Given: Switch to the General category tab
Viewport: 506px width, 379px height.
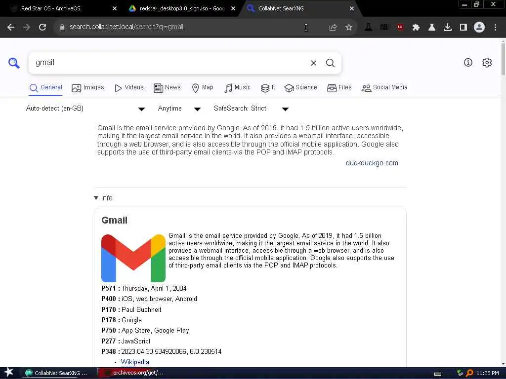Looking at the screenshot, I should [45, 88].
